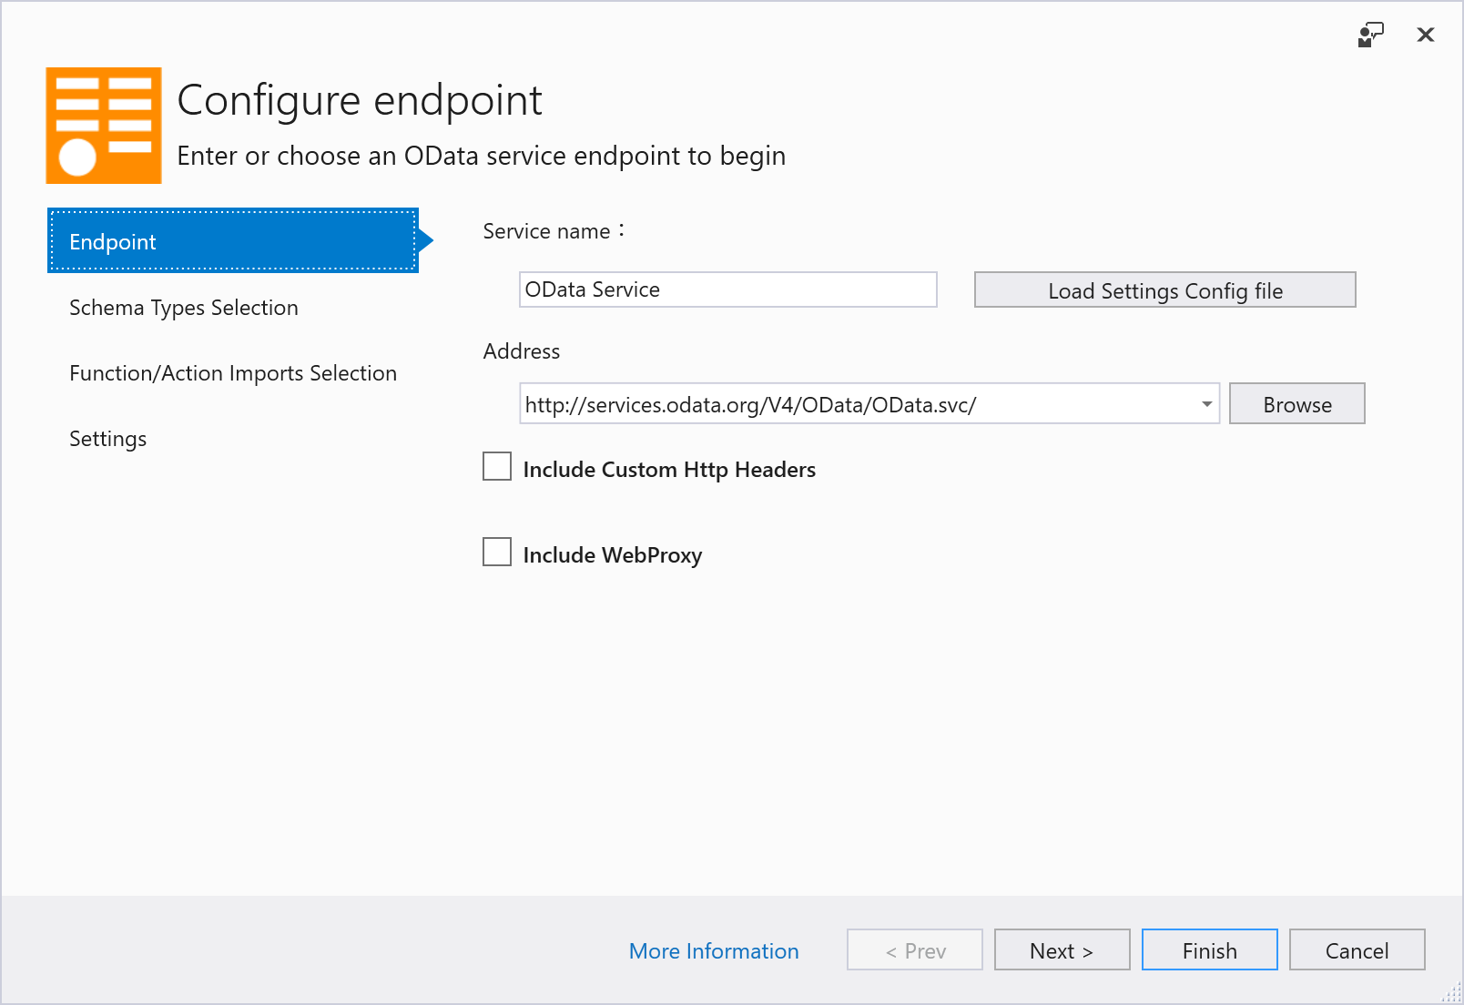Enable Include Custom Http Headers checkbox
The width and height of the screenshot is (1464, 1005).
coord(497,467)
